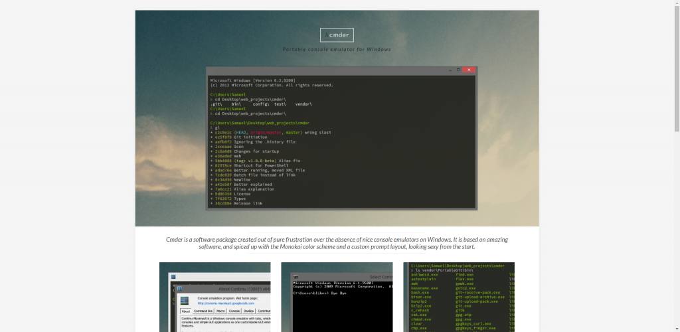This screenshot has width=680, height=332.
Task: Click commit line '7cdc039 Batch file instead of link'
Action: click(x=253, y=175)
